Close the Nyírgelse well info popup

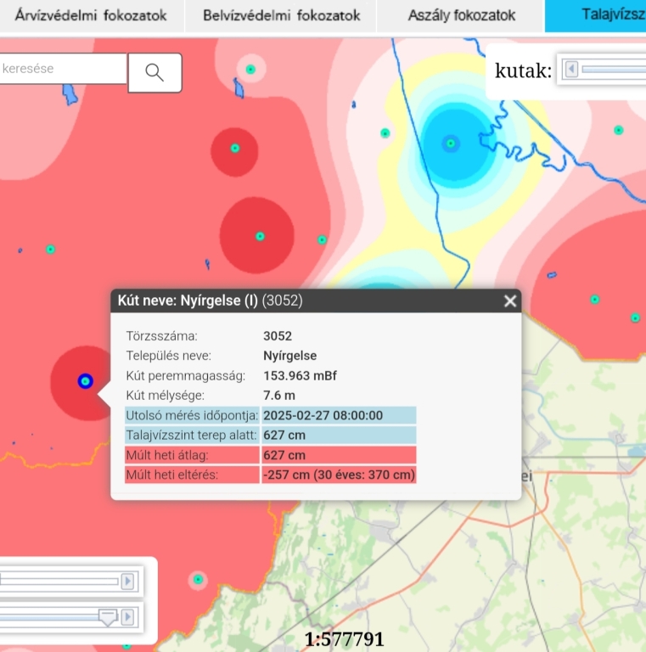509,301
